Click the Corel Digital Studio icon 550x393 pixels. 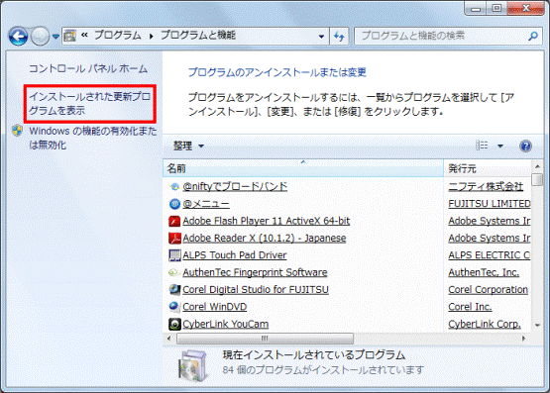point(174,289)
